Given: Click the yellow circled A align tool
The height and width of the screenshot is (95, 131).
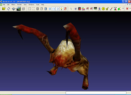Looking at the screenshot, I should pyautogui.click(x=103, y=9).
